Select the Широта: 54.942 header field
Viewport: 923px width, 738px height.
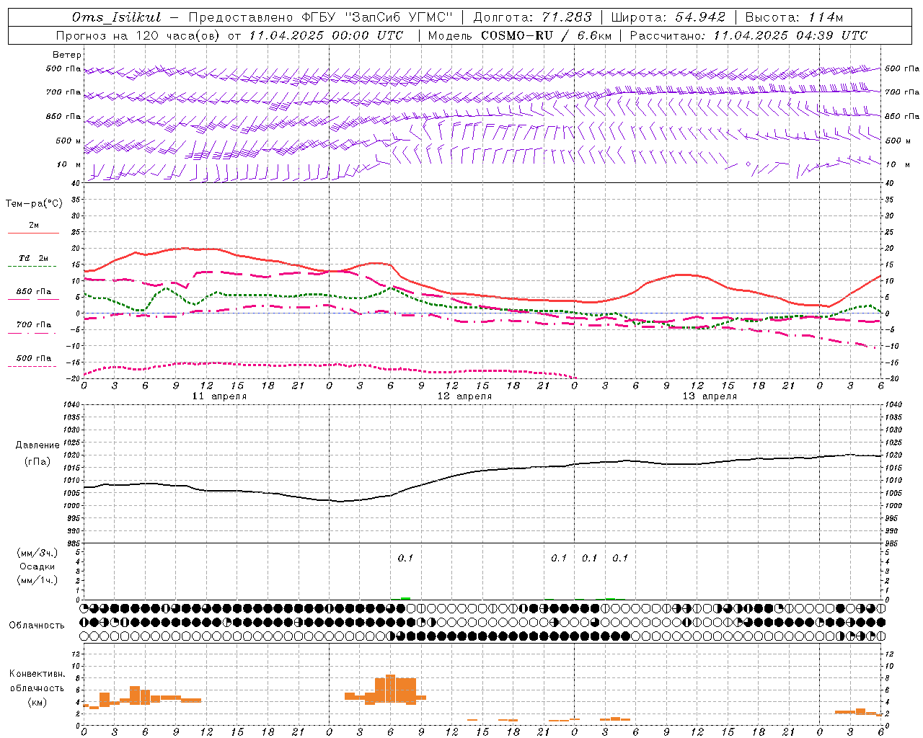tap(668, 17)
